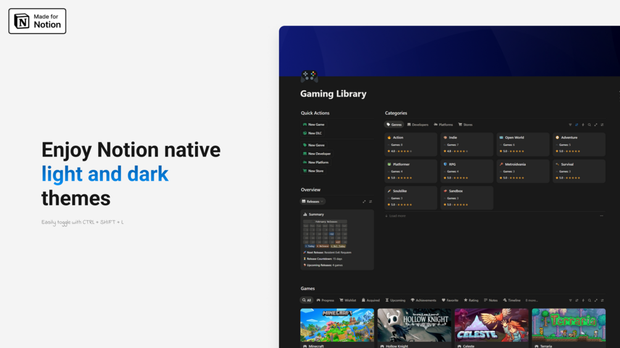Image resolution: width=620 pixels, height=348 pixels.
Task: Click the Overview expand full screen icon
Action: (364, 201)
